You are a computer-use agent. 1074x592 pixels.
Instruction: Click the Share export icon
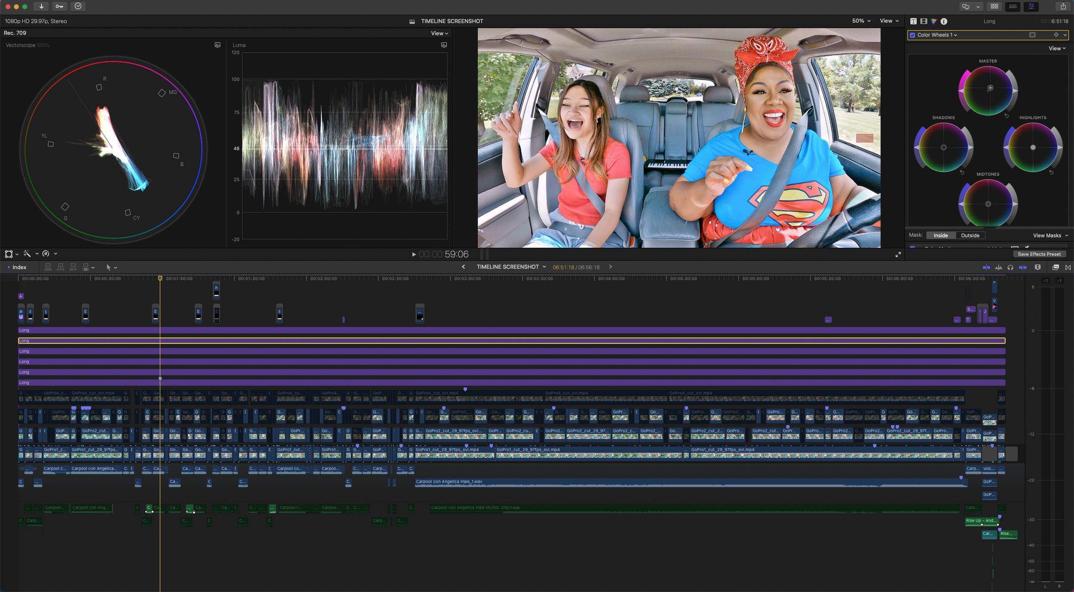(1063, 6)
